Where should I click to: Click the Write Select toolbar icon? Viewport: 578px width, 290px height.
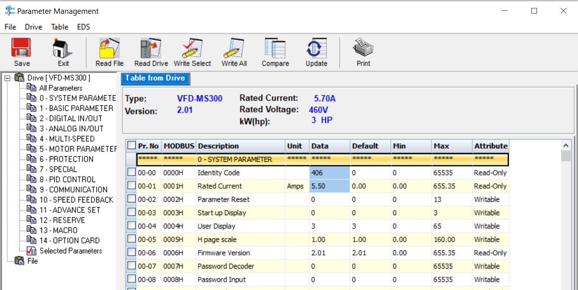192,48
